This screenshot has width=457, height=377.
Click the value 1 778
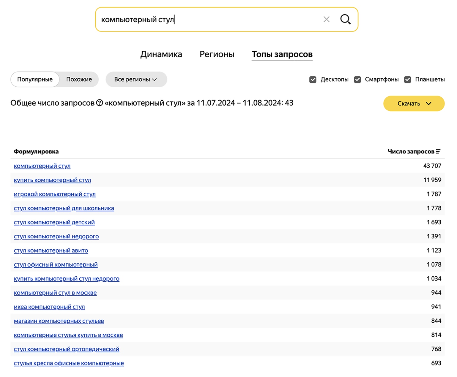pos(434,208)
